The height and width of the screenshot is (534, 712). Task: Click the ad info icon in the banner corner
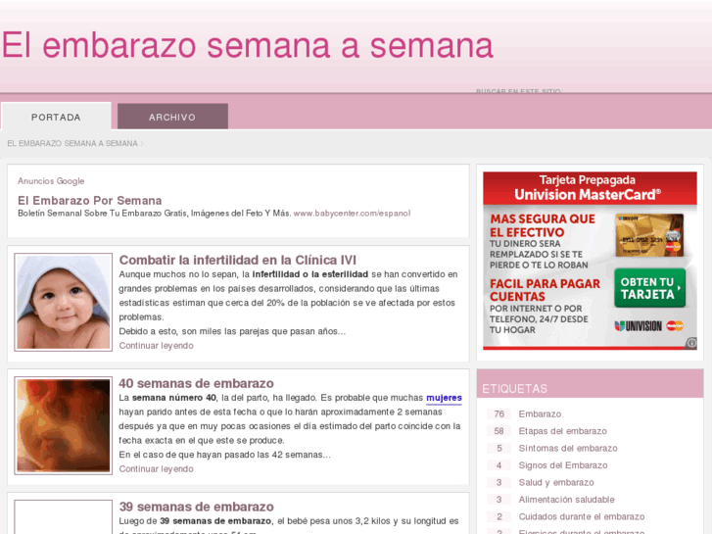click(x=691, y=343)
